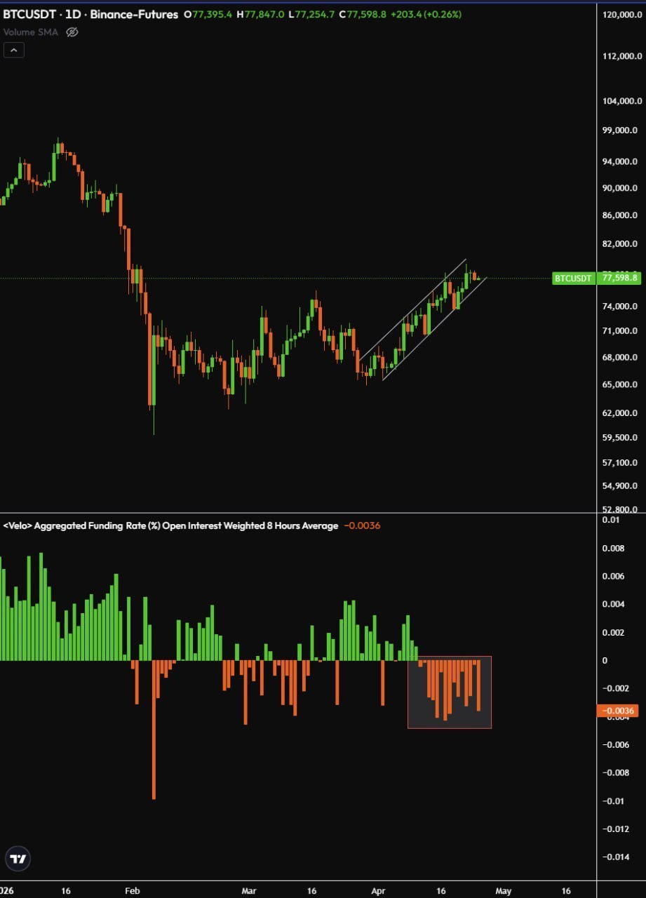Screen dimensions: 646x898
Task: Select the Velo Aggregated Funding Rate title
Action: click(171, 525)
